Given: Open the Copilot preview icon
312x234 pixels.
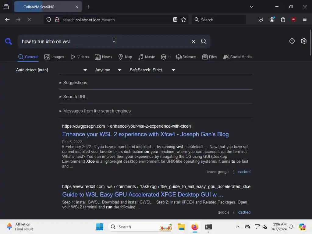Looking at the screenshot, I should pyautogui.click(x=302, y=227).
